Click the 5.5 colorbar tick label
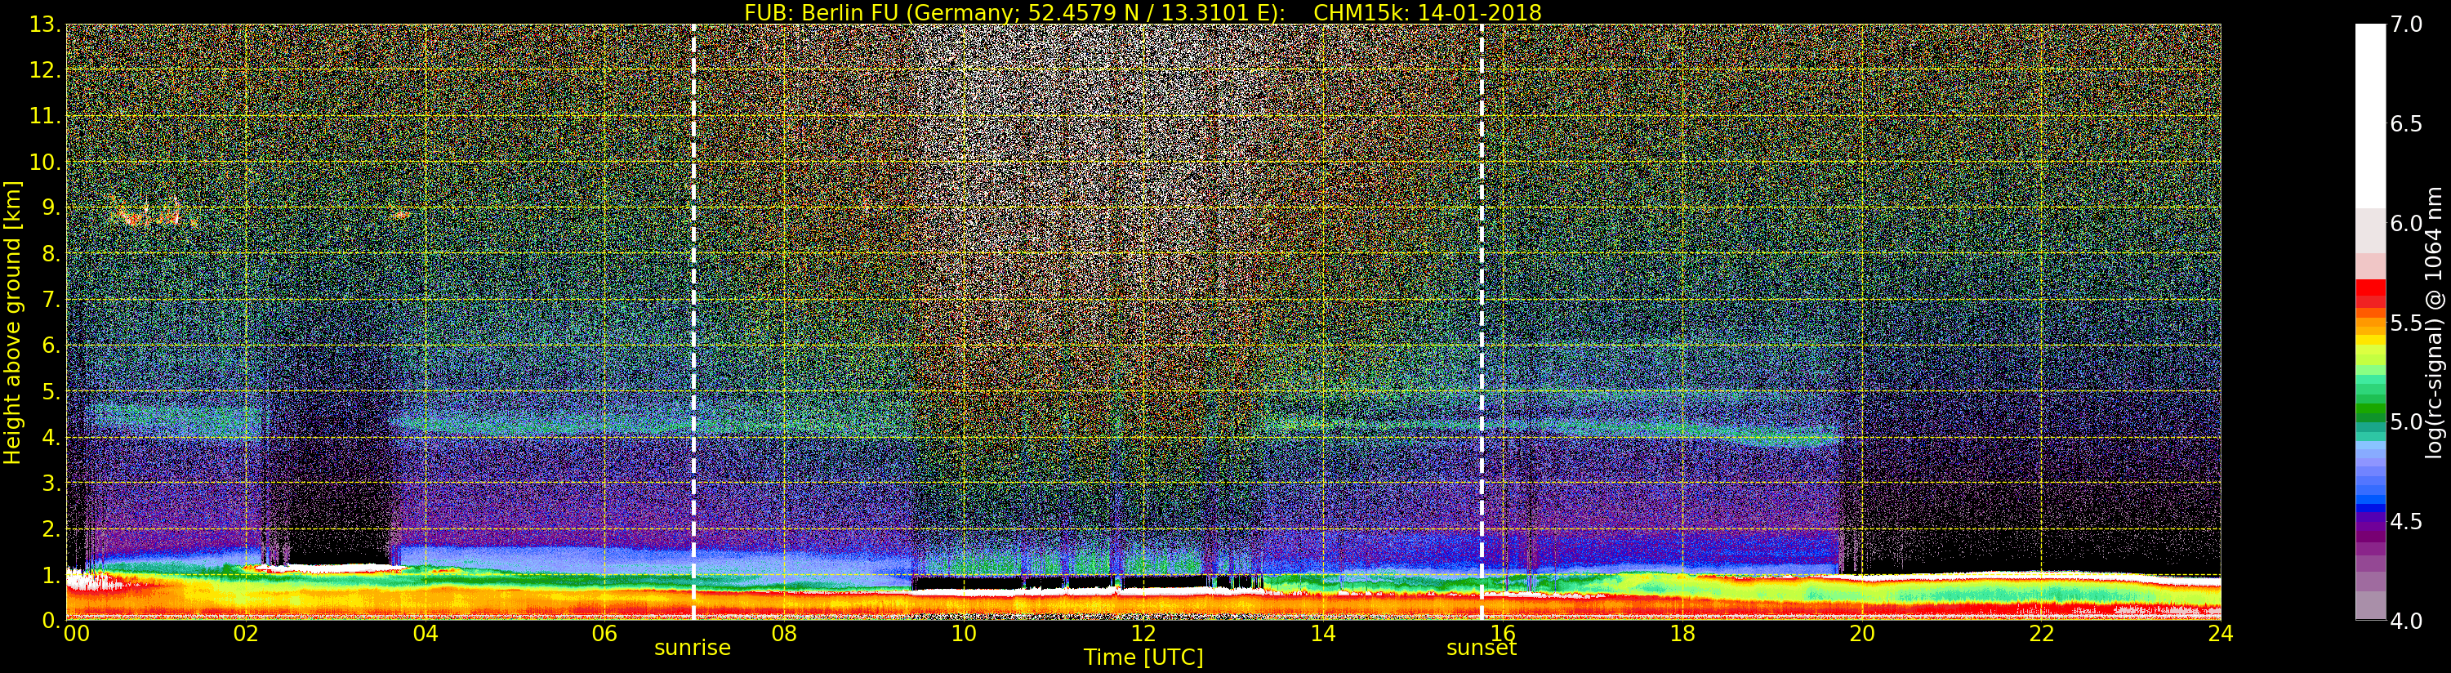The height and width of the screenshot is (673, 2451). click(x=2406, y=323)
